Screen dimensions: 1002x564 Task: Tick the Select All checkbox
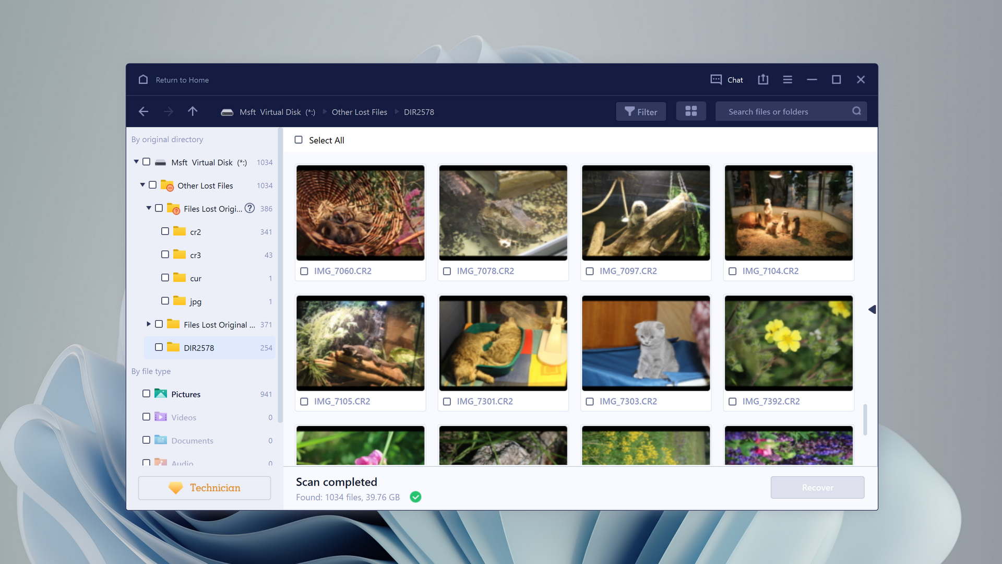click(299, 139)
